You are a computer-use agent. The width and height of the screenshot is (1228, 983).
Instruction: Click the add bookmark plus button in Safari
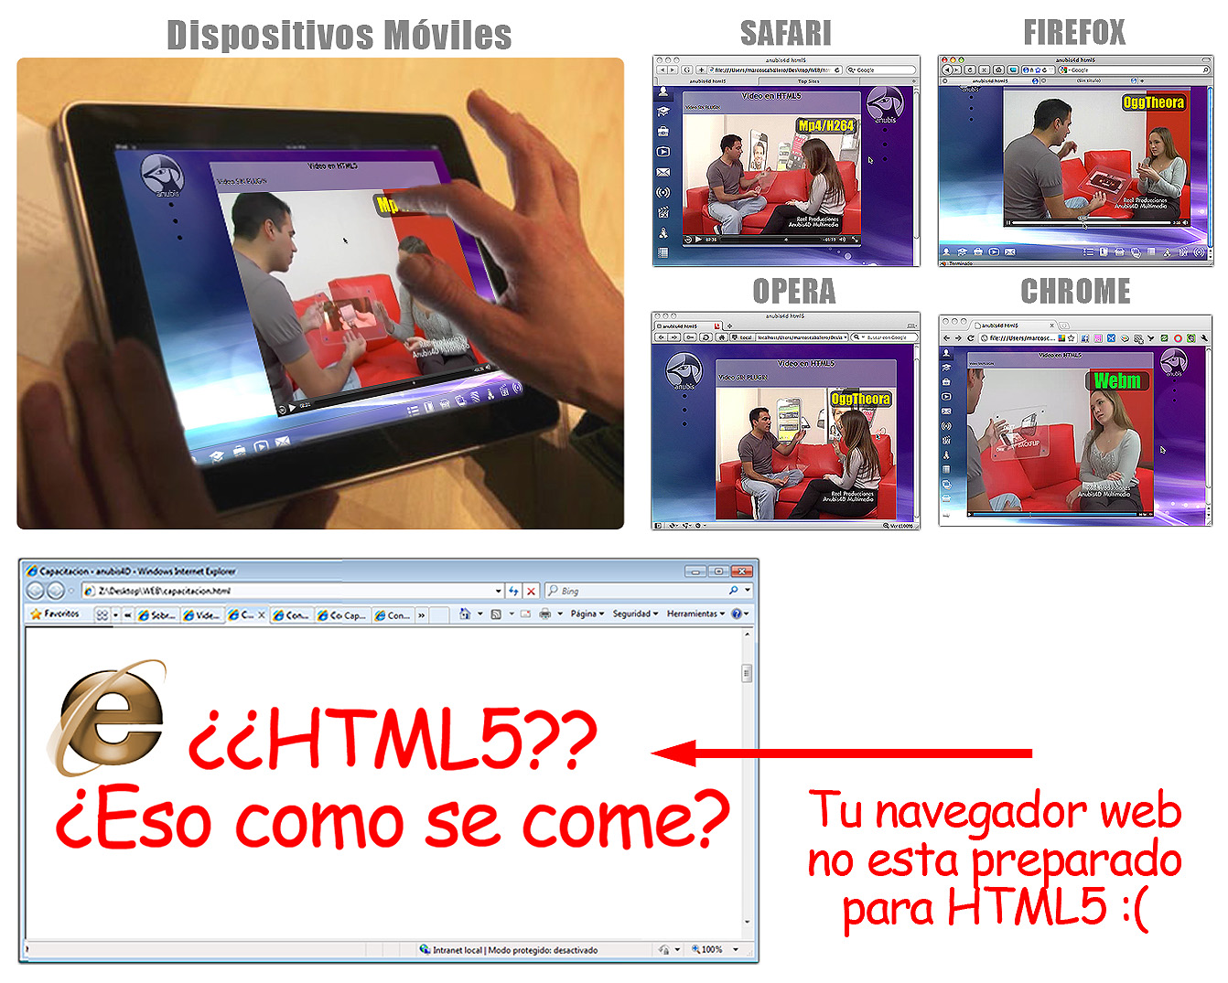coord(702,69)
